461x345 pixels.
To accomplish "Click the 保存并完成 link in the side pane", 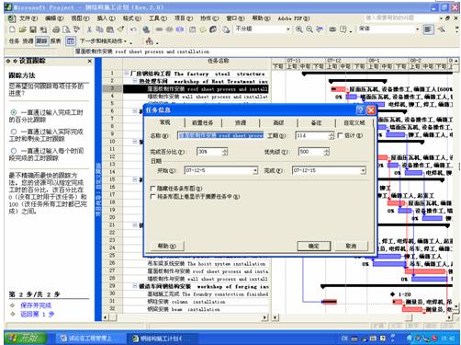I will [x=36, y=305].
